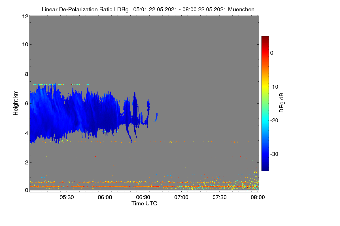Click the 07:00 time tick label

pos(181,197)
